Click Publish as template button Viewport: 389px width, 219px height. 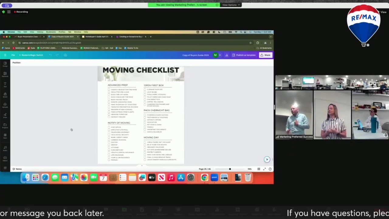pos(244,55)
